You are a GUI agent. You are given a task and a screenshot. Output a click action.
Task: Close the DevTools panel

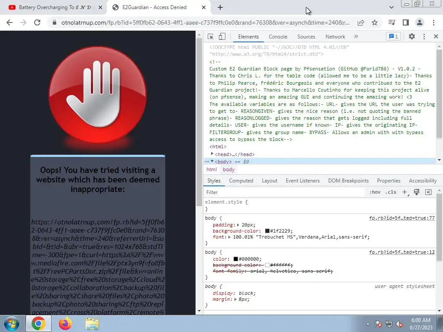pos(436,36)
